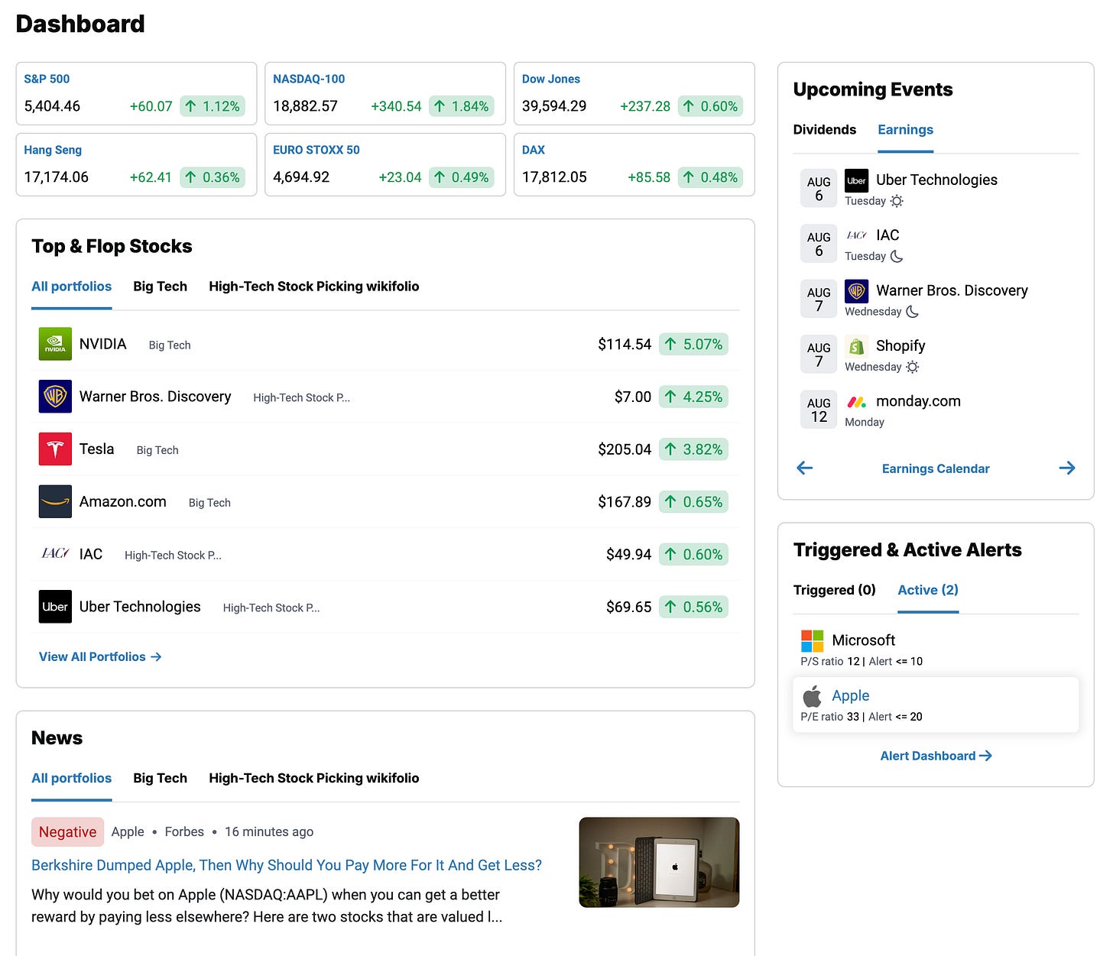Click the Microsoft alert name
The image size is (1113, 956).
pos(863,640)
